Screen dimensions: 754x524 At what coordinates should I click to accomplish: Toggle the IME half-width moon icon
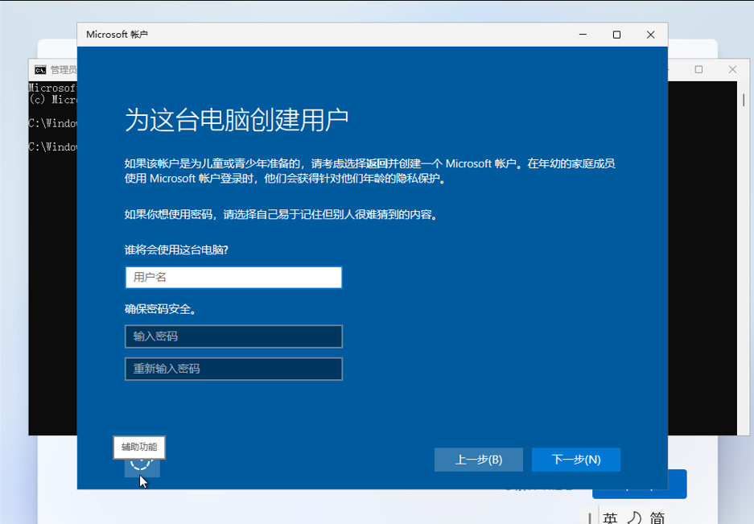634,518
